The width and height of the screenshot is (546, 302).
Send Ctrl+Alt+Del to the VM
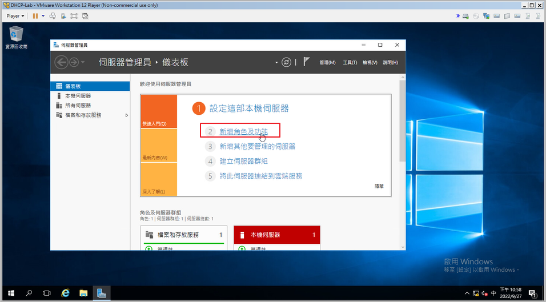53,16
